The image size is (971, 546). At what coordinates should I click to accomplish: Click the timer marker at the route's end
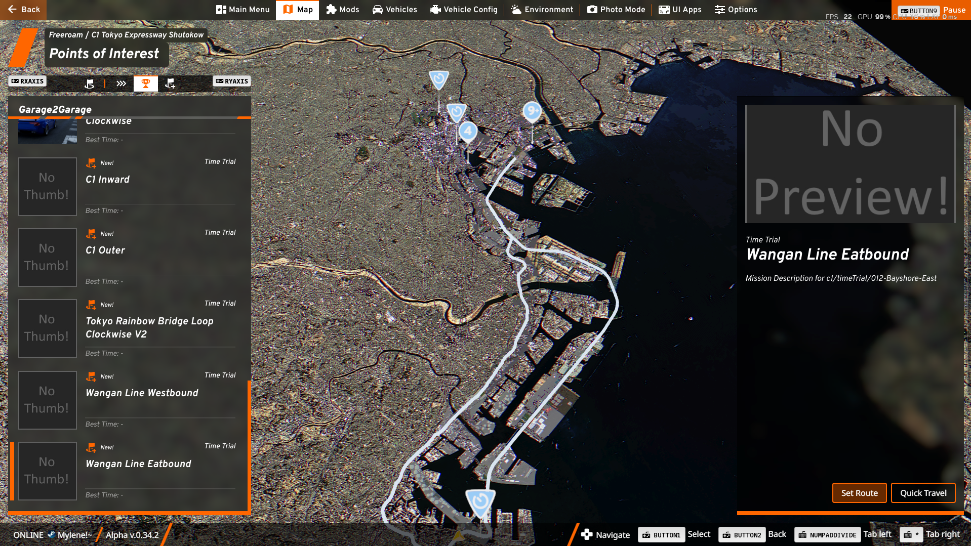pos(480,502)
